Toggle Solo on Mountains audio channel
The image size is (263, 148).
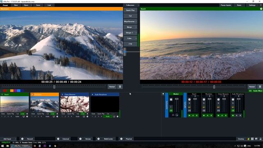[204, 103]
